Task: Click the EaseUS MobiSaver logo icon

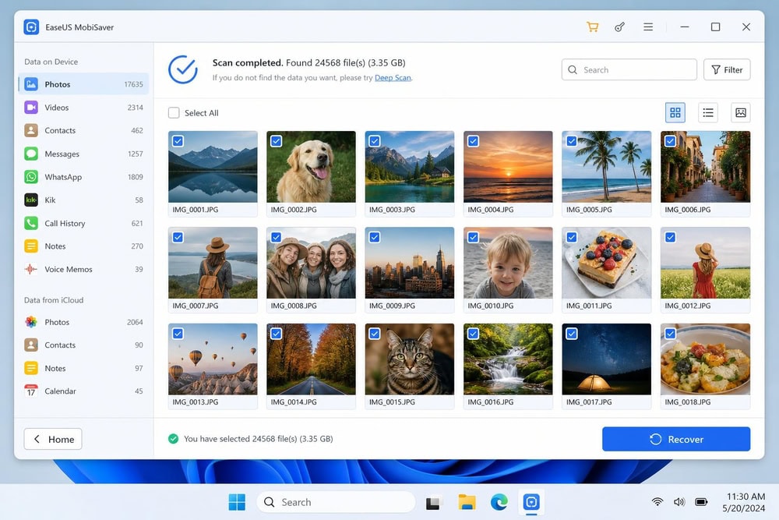Action: [31, 27]
